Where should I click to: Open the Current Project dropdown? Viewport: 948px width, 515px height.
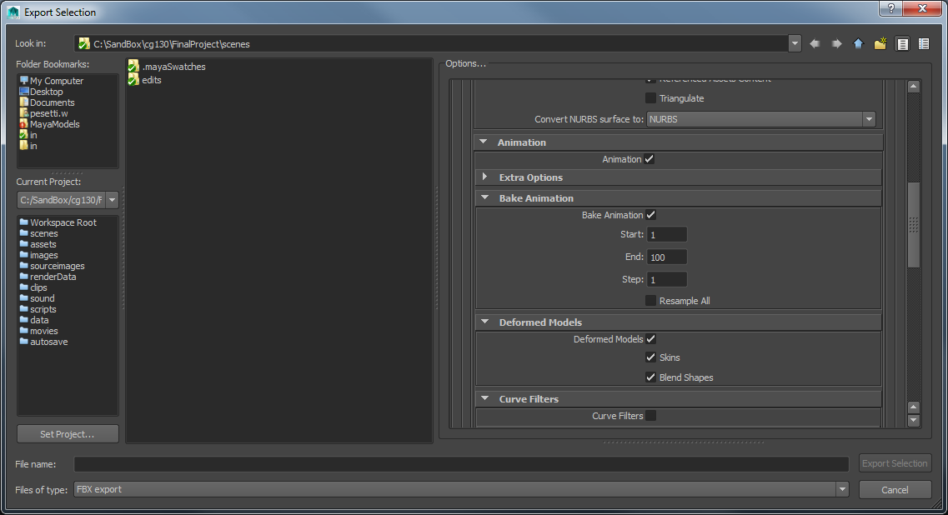click(112, 200)
